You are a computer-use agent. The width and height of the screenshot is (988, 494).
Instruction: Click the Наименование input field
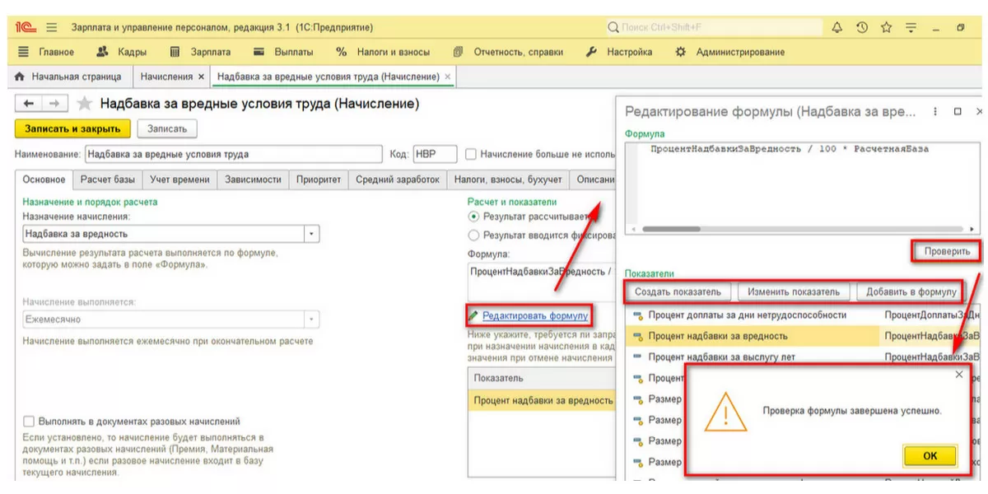(x=233, y=154)
